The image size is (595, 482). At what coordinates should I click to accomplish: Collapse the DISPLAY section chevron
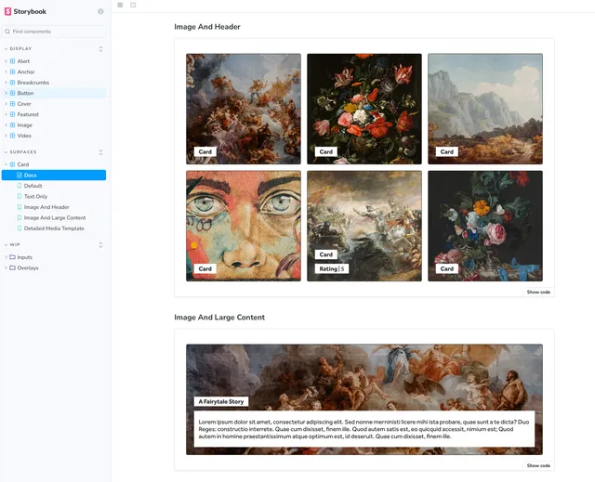click(7, 49)
